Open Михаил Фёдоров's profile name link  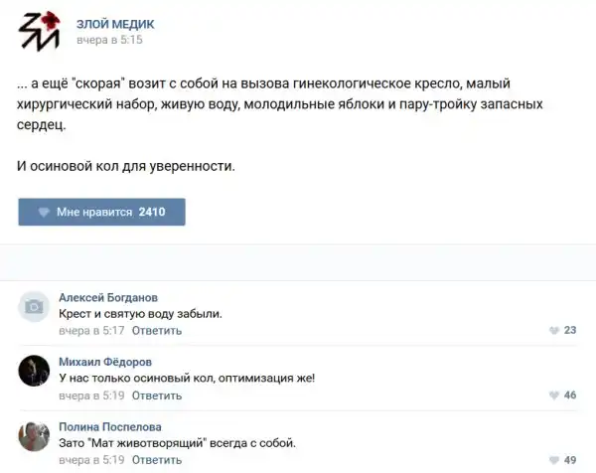105,362
